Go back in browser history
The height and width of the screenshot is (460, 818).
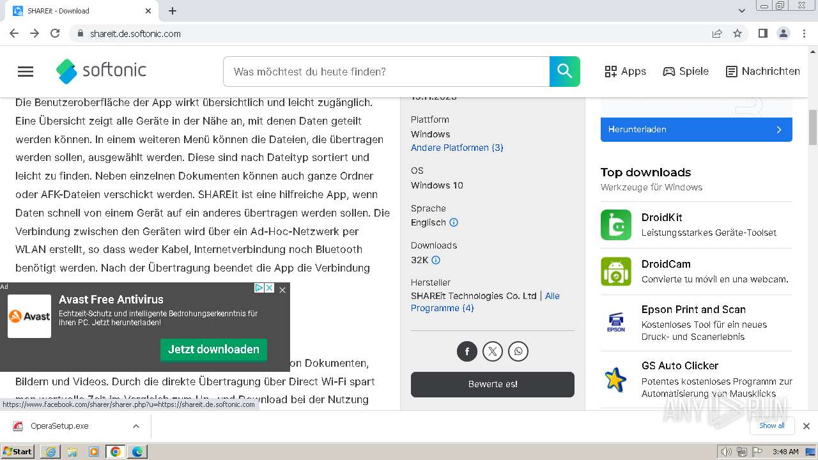coord(14,33)
